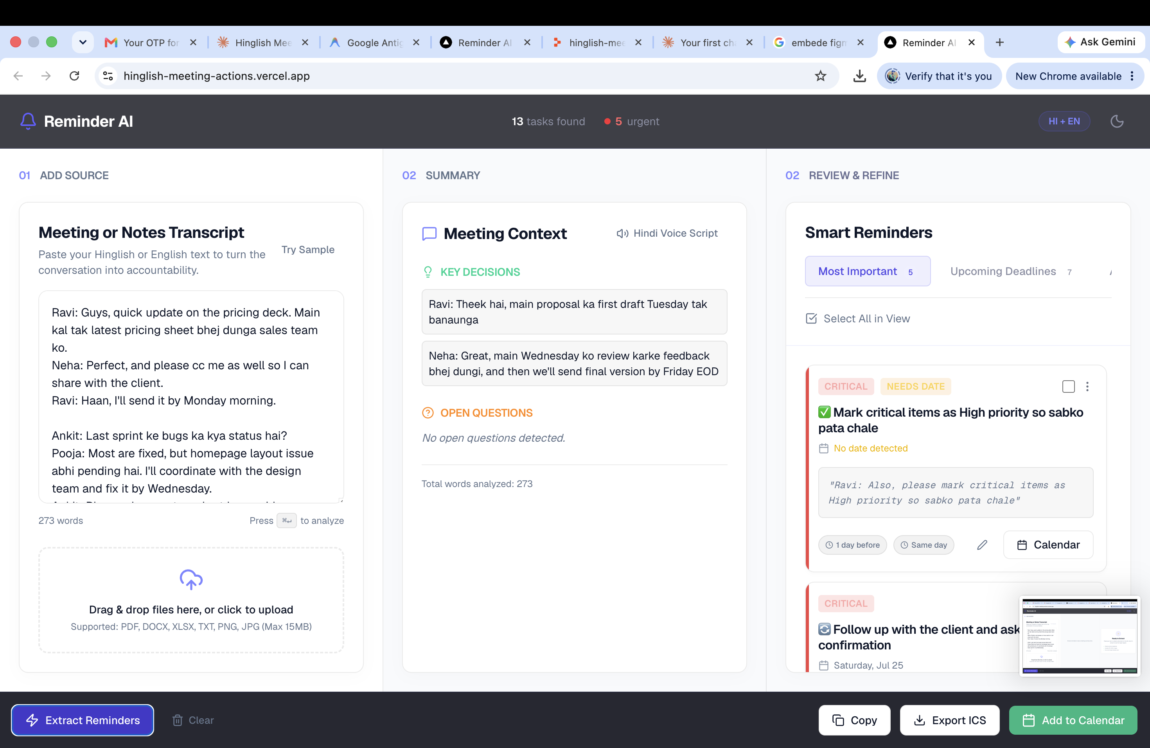Close the 'embede figm' tab

coord(860,43)
